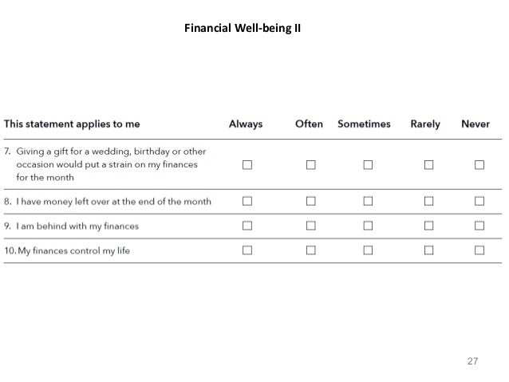Screen dimensions: 509x382
Task: Check Often for gift strain question 7
Action: click(311, 165)
